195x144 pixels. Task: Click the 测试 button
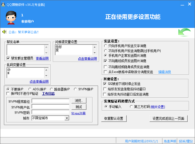[x=79, y=107]
